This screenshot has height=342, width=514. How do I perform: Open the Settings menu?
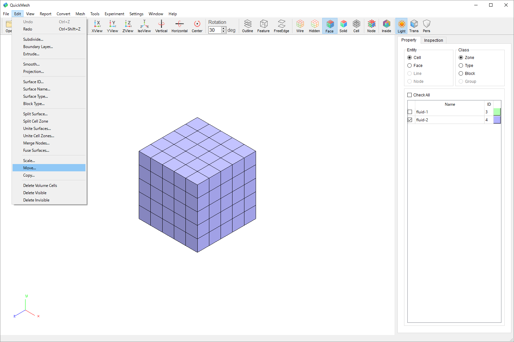136,14
